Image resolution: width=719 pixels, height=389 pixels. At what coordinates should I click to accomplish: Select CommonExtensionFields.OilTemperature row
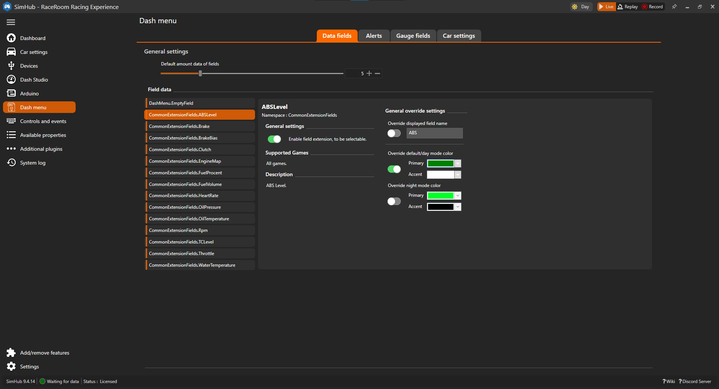pos(200,219)
